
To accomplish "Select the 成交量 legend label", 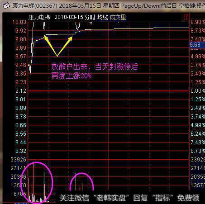I will (118, 17).
